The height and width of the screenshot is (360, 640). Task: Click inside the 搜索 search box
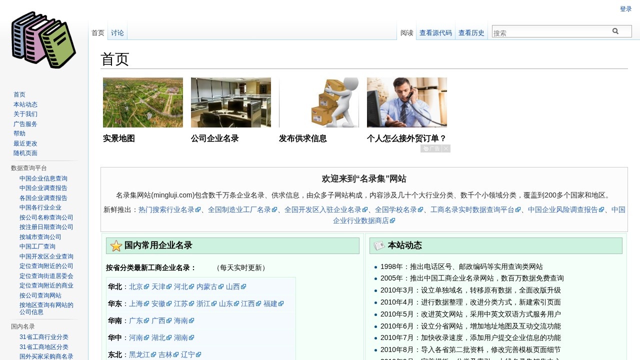click(550, 30)
